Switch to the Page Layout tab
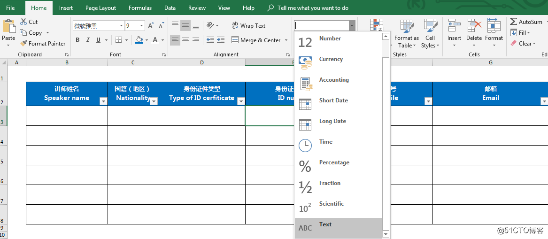Viewport: 548px width, 239px height. pos(100,8)
